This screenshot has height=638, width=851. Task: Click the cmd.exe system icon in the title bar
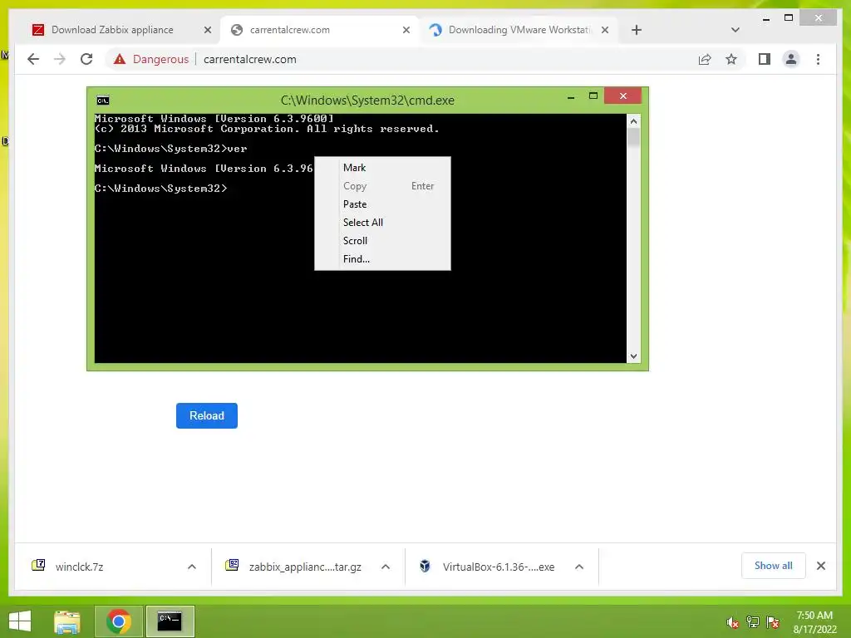click(x=102, y=101)
